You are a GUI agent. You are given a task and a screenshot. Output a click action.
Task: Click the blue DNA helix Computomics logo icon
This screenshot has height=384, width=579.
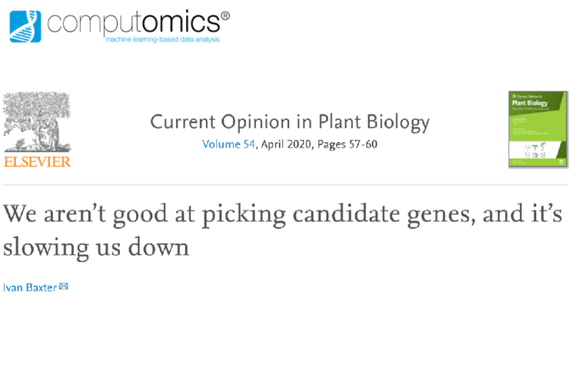coord(25,27)
